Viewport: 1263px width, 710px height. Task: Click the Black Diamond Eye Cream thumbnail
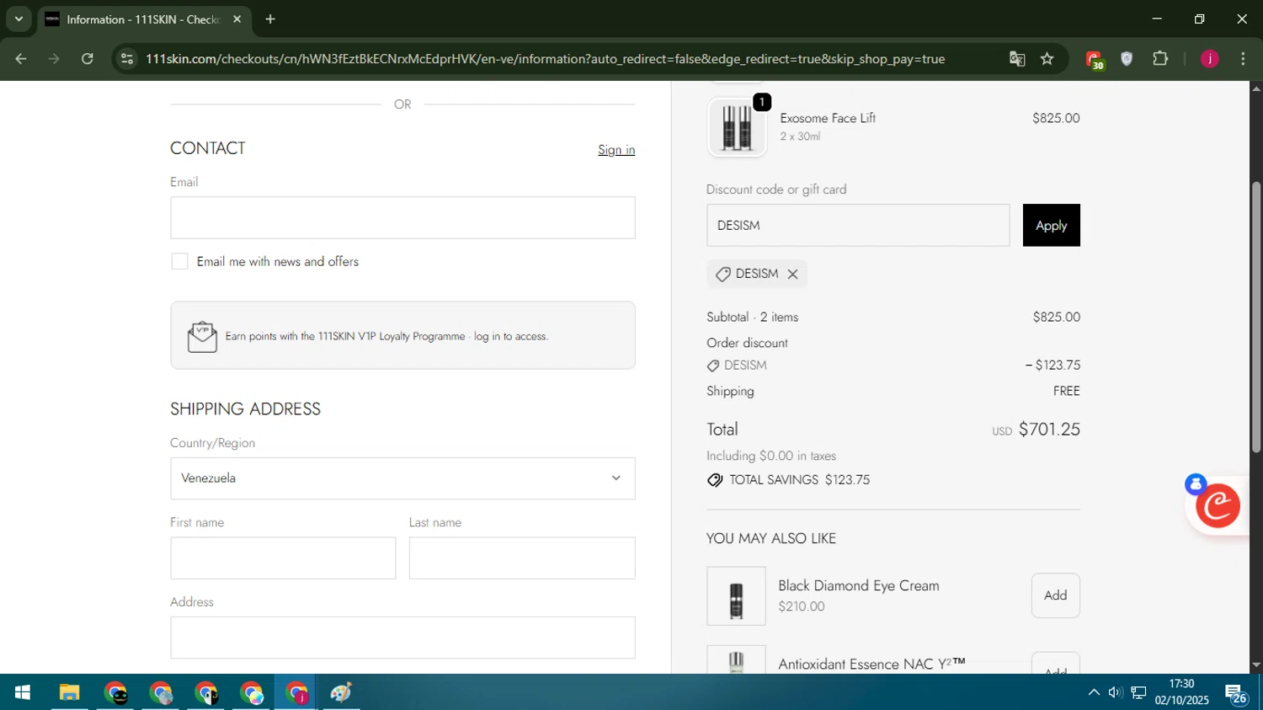point(737,596)
